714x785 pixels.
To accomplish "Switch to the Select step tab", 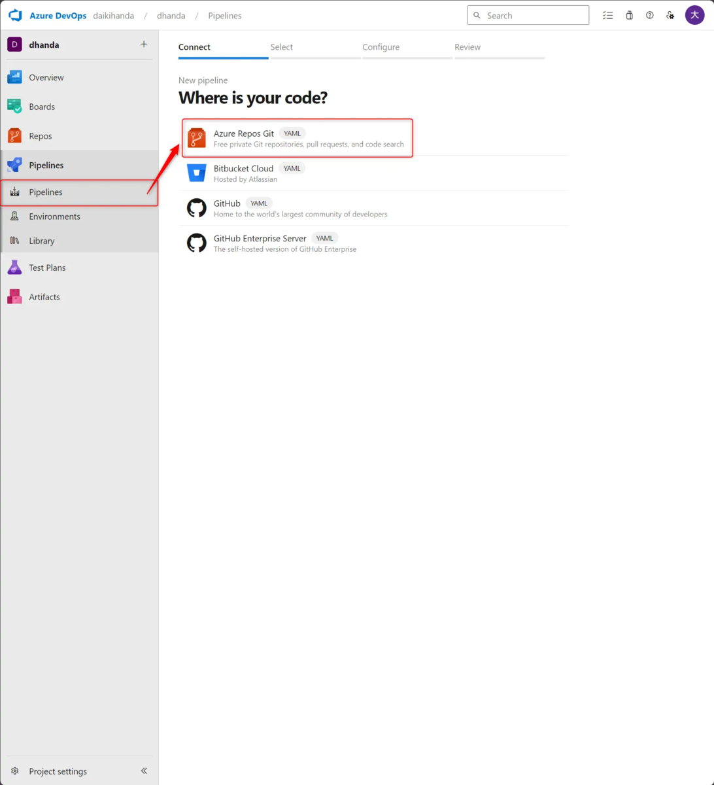I will pyautogui.click(x=315, y=48).
